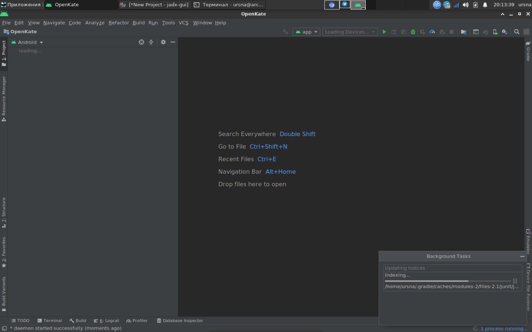Click the Chrome workspace icon in top panel
This screenshot has width=532, height=332.
332,5
